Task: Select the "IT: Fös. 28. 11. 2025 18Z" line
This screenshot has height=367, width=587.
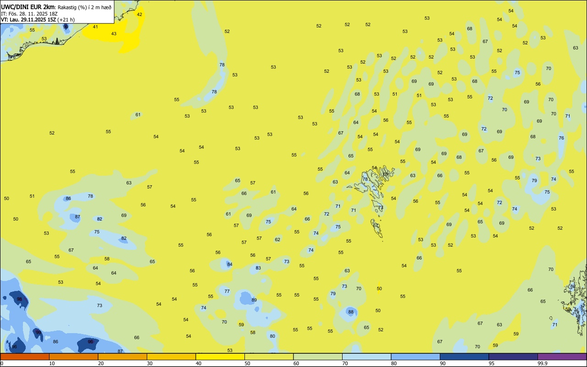Action: pos(29,14)
